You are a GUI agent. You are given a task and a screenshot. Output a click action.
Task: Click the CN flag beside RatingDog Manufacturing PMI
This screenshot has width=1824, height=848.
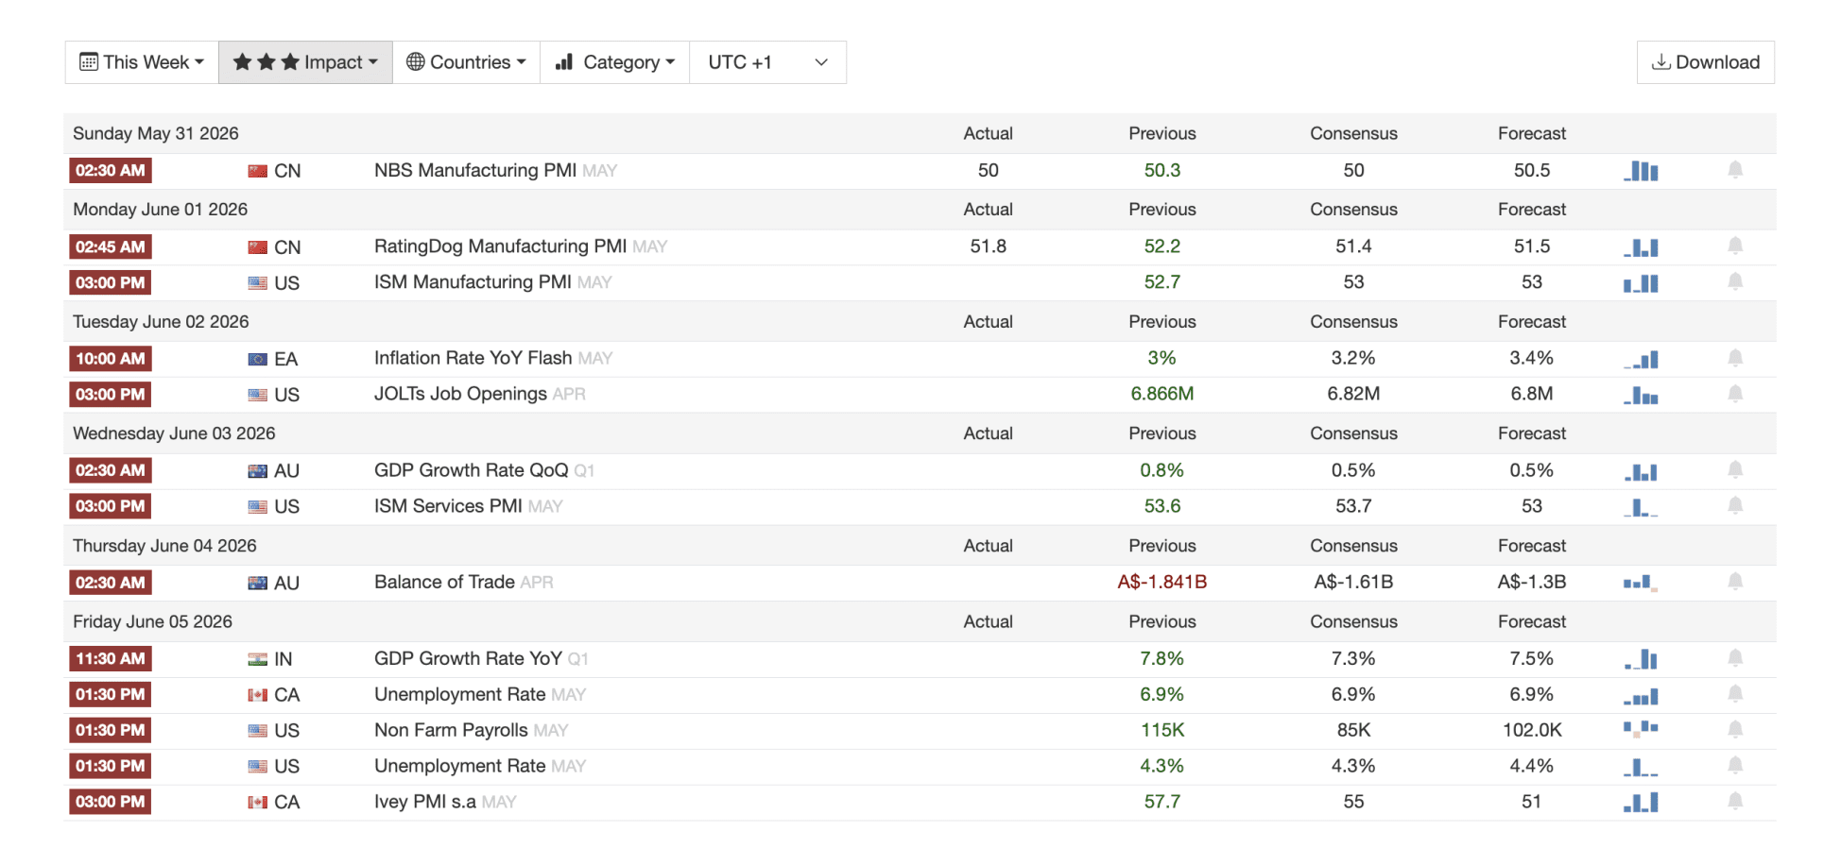click(257, 247)
